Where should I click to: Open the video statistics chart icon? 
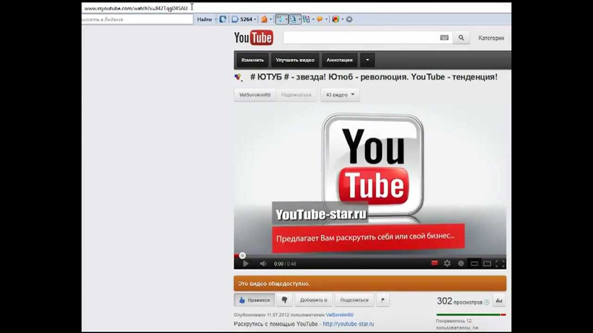499,301
